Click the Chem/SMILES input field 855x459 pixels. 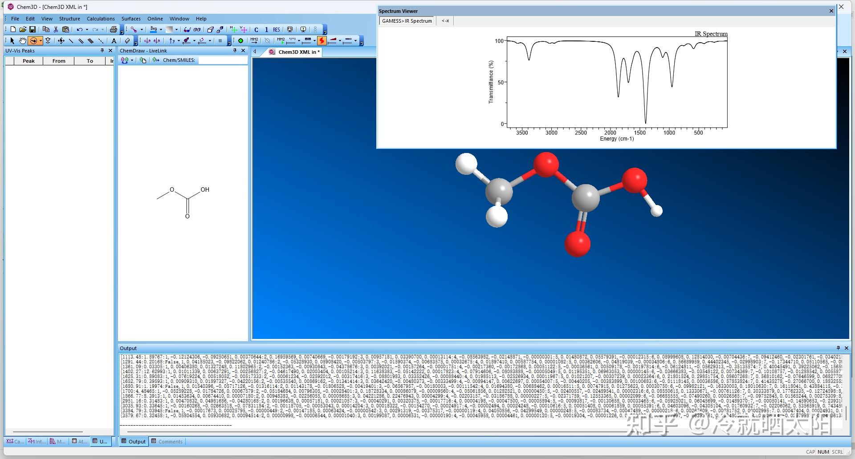(x=223, y=60)
